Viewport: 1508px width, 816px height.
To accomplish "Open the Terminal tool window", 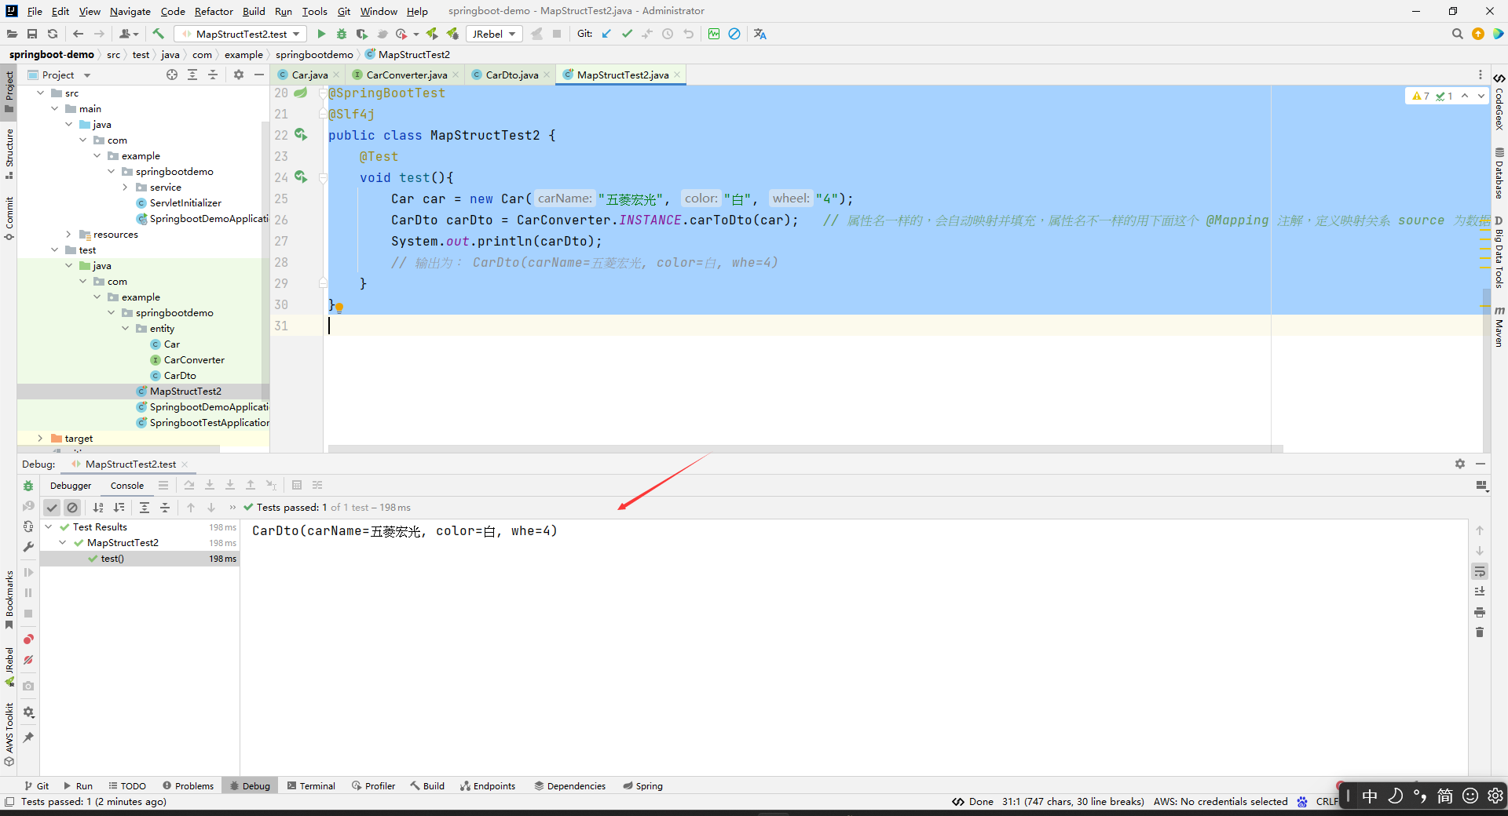I will tap(311, 785).
